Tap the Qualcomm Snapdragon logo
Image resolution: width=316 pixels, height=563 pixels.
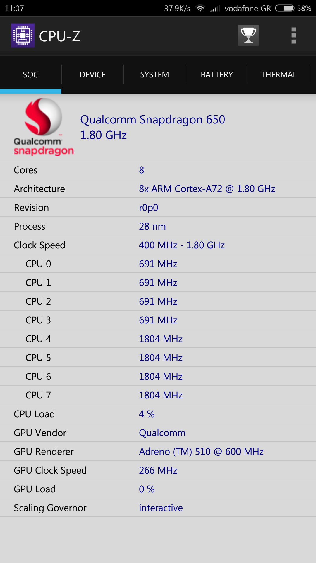click(x=43, y=126)
